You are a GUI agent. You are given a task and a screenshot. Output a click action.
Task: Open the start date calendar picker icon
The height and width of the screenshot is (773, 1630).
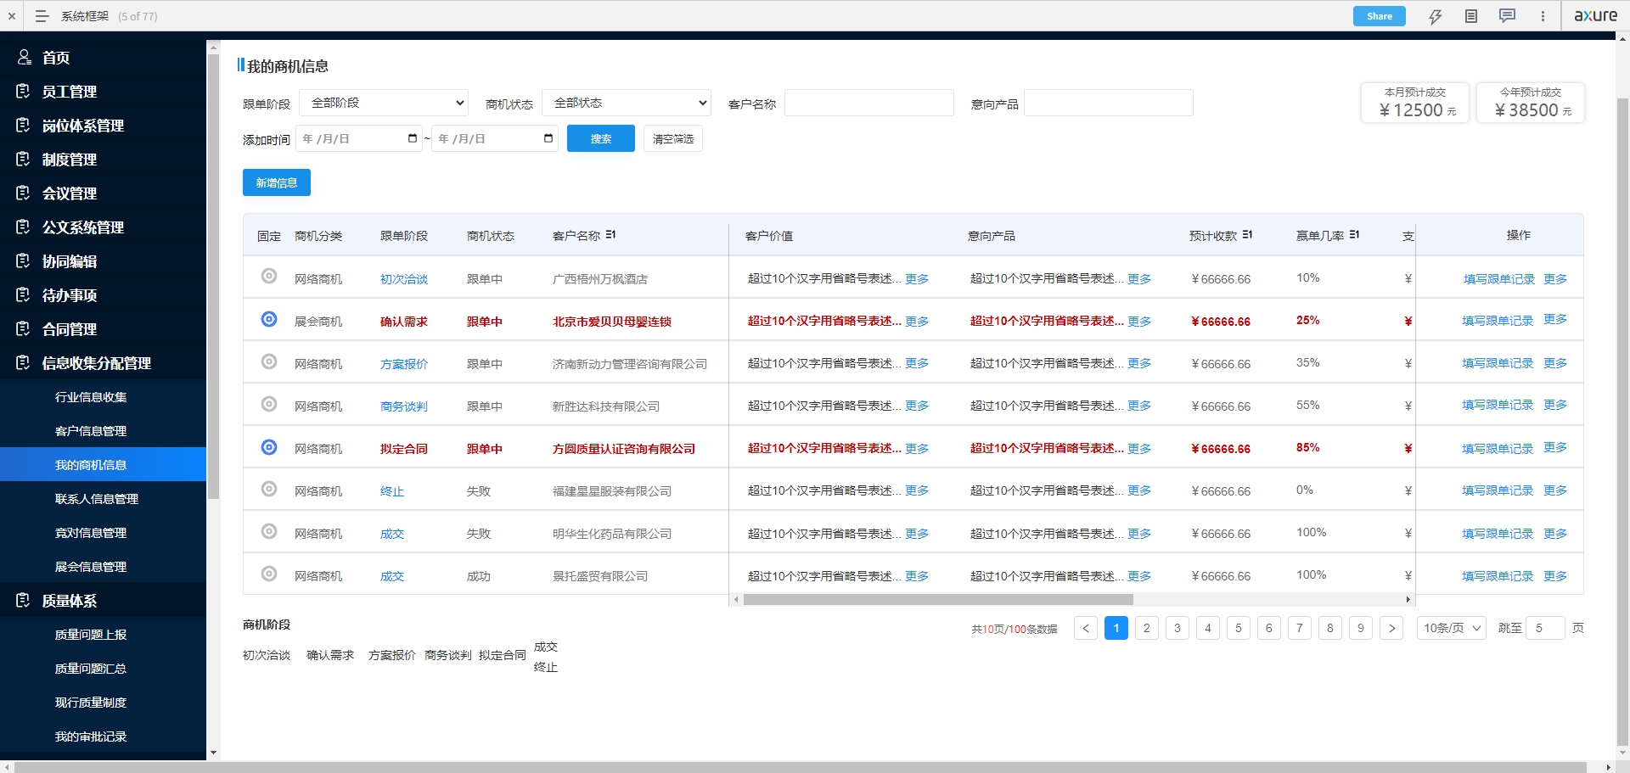413,138
